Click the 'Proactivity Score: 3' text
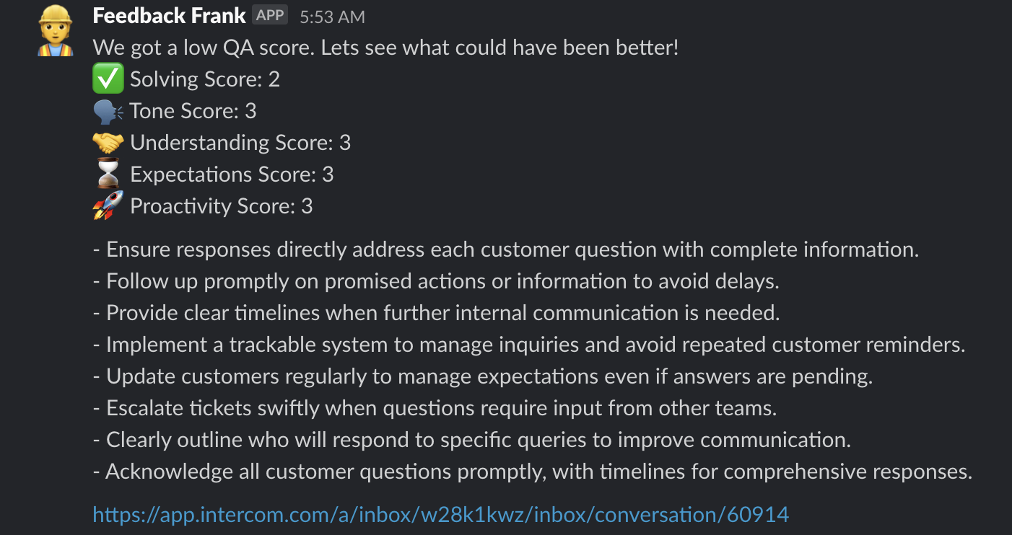Viewport: 1012px width, 535px height. click(x=222, y=206)
